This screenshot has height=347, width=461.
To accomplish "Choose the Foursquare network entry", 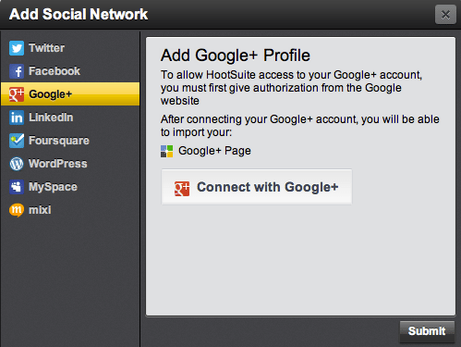I will point(70,141).
